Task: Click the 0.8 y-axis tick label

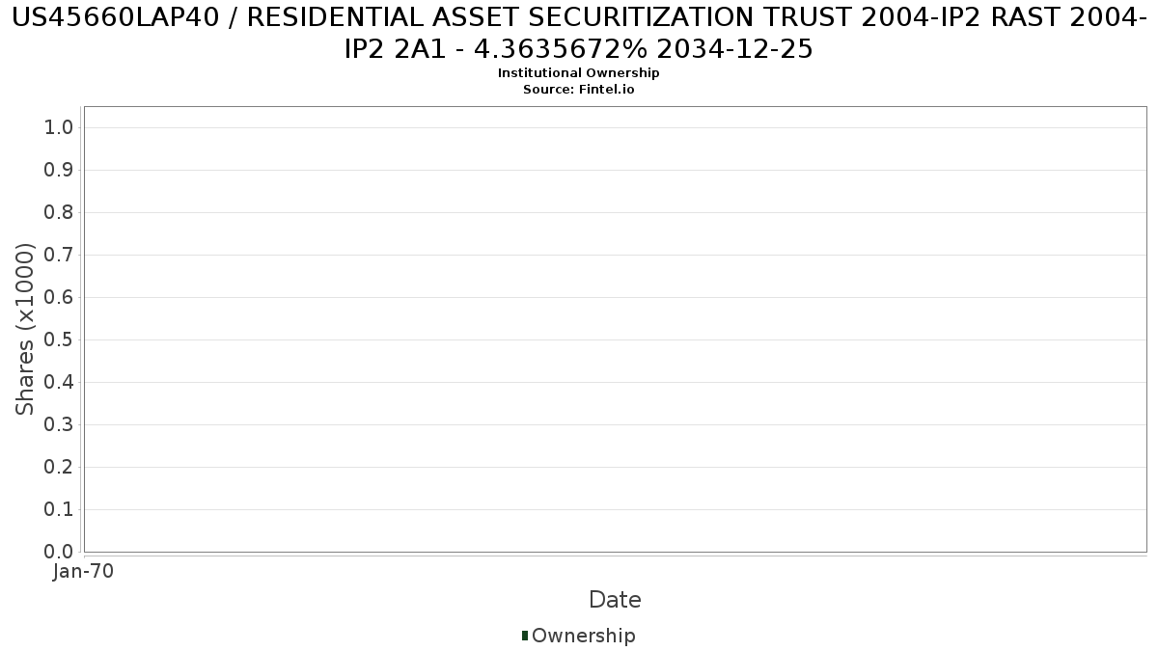Action: (59, 213)
